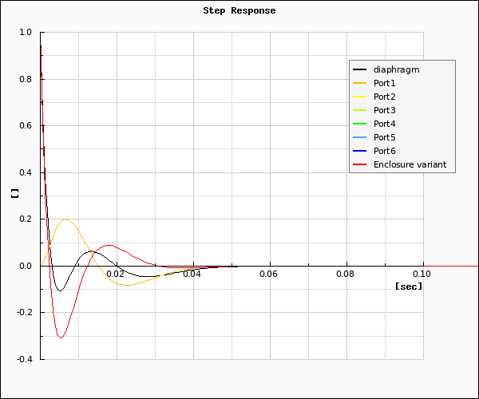Click the 0.10 tick label on x-axis
The height and width of the screenshot is (399, 479).
[x=421, y=274]
